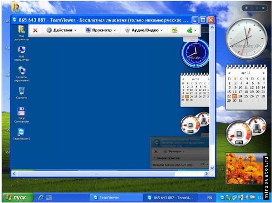Select day 23 in the local calendar gadget
Image resolution: width=272 pixels, height=203 pixels.
point(235,96)
